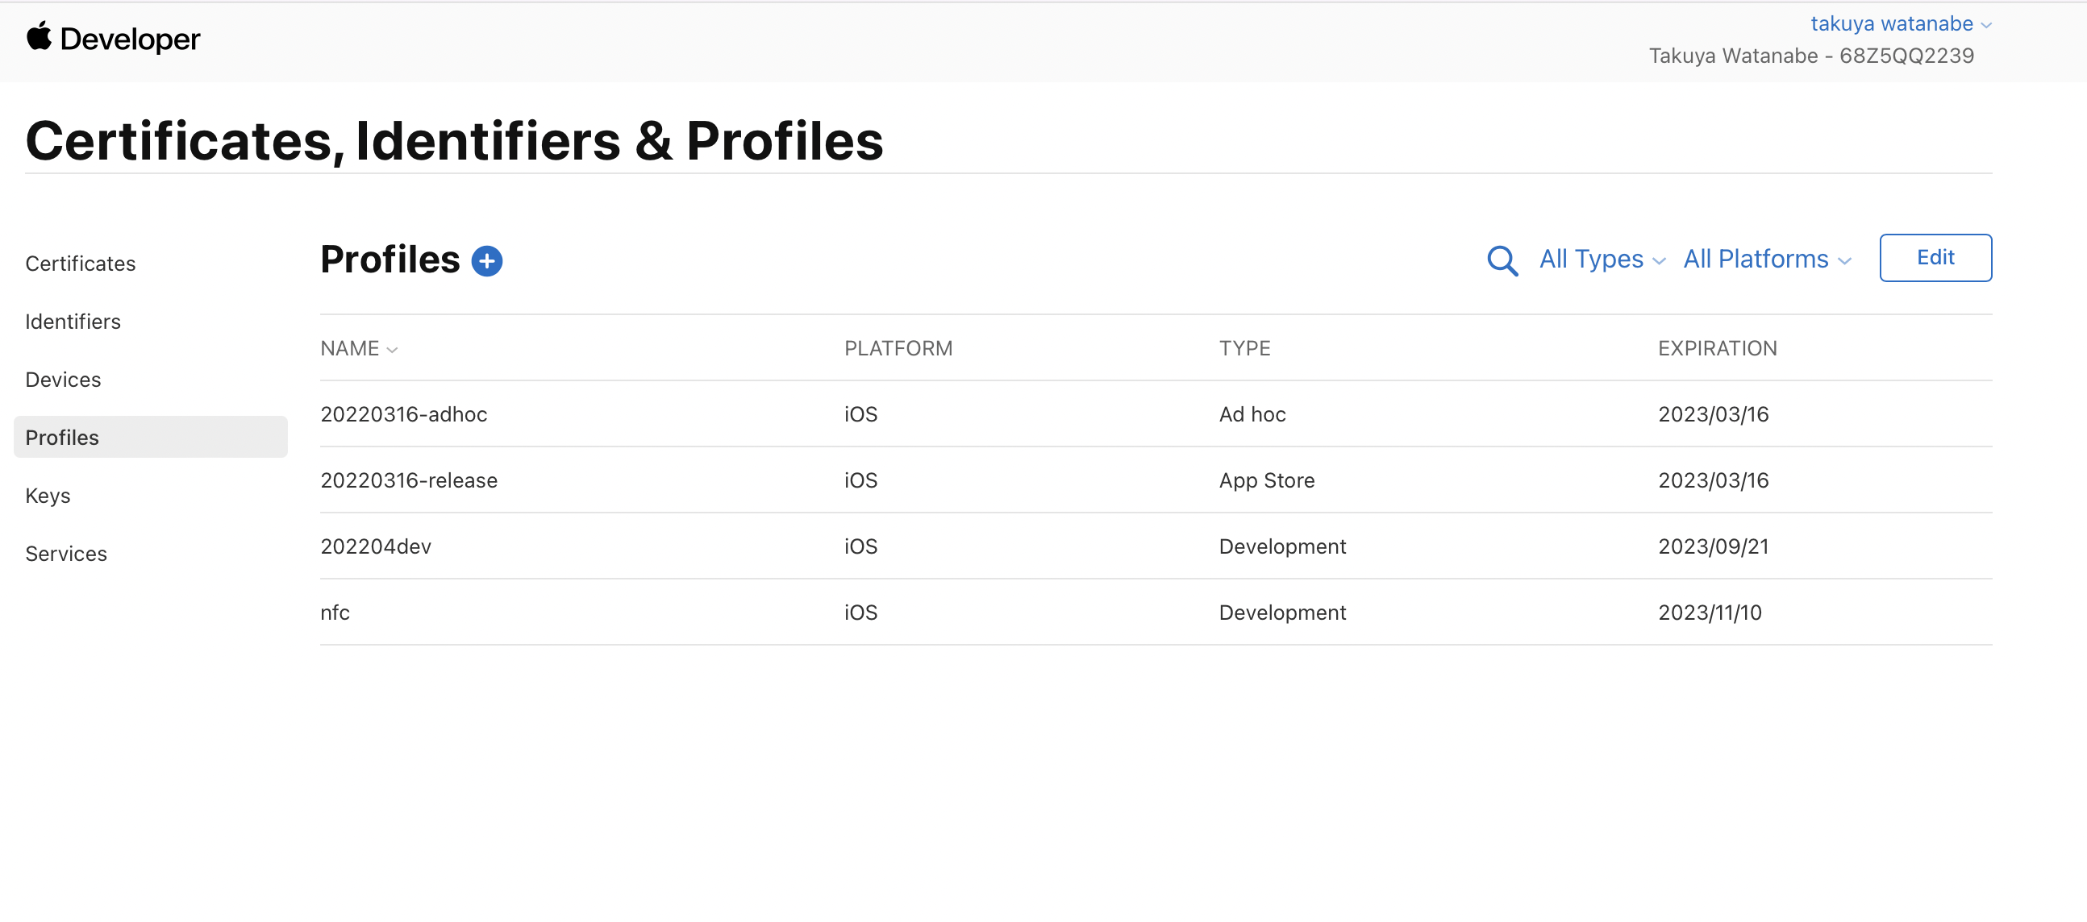2087x922 pixels.
Task: Open the nfc development profile
Action: point(335,613)
